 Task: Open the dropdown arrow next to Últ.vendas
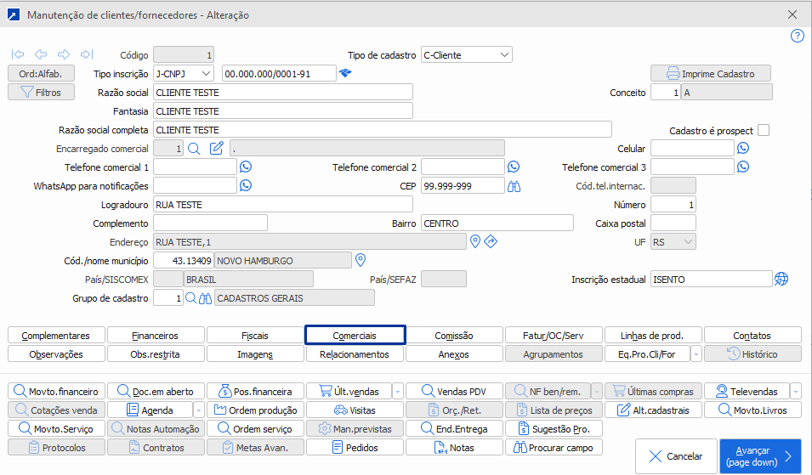[398, 392]
